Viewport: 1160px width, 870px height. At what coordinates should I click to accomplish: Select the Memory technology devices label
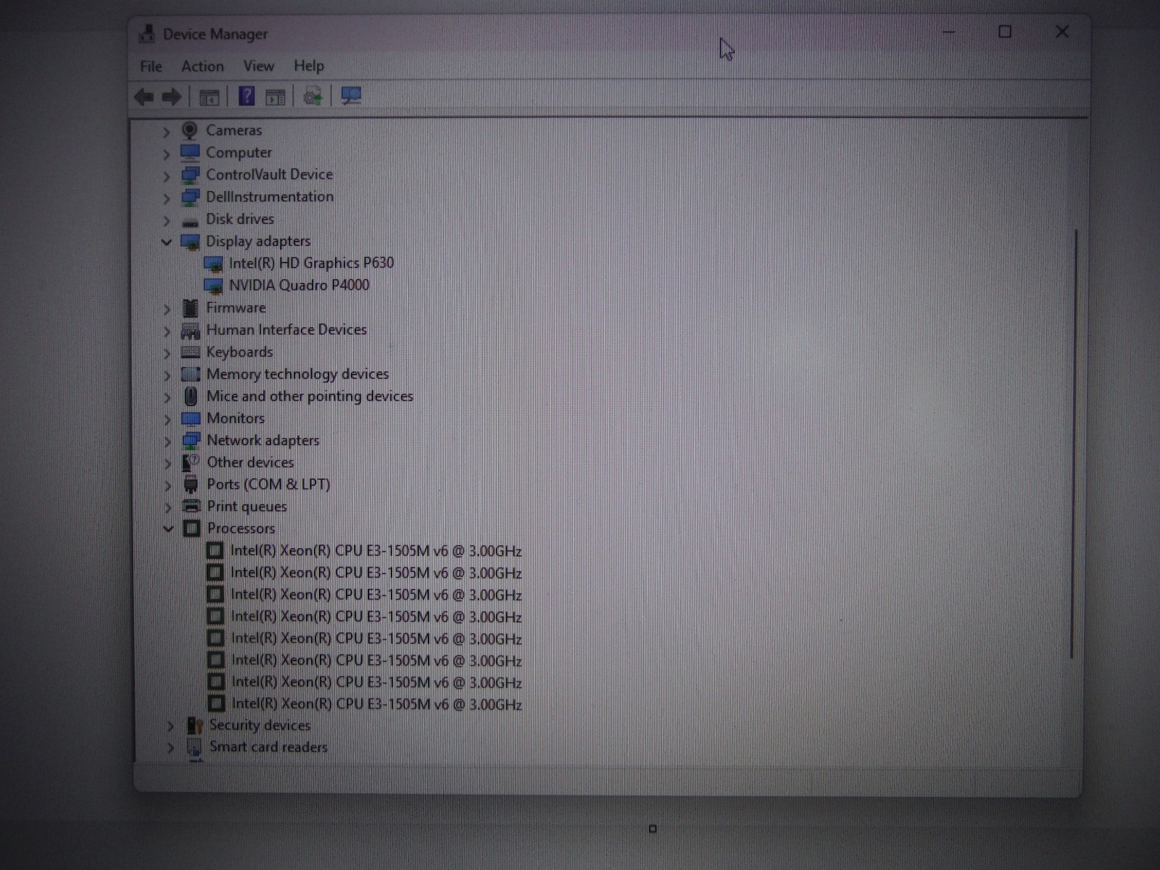[298, 374]
